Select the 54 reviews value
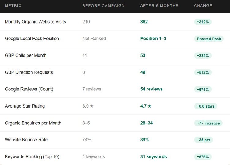The image size is (230, 165). pyautogui.click(x=151, y=89)
